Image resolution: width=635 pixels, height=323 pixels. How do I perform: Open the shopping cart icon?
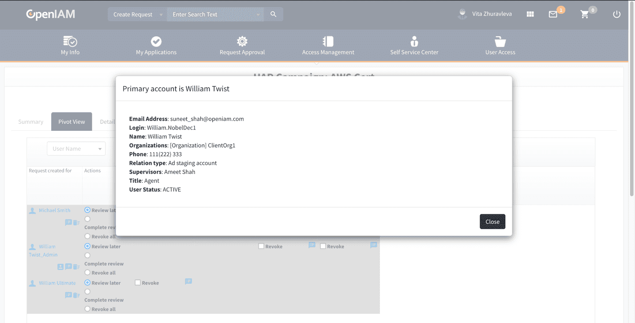click(x=585, y=15)
